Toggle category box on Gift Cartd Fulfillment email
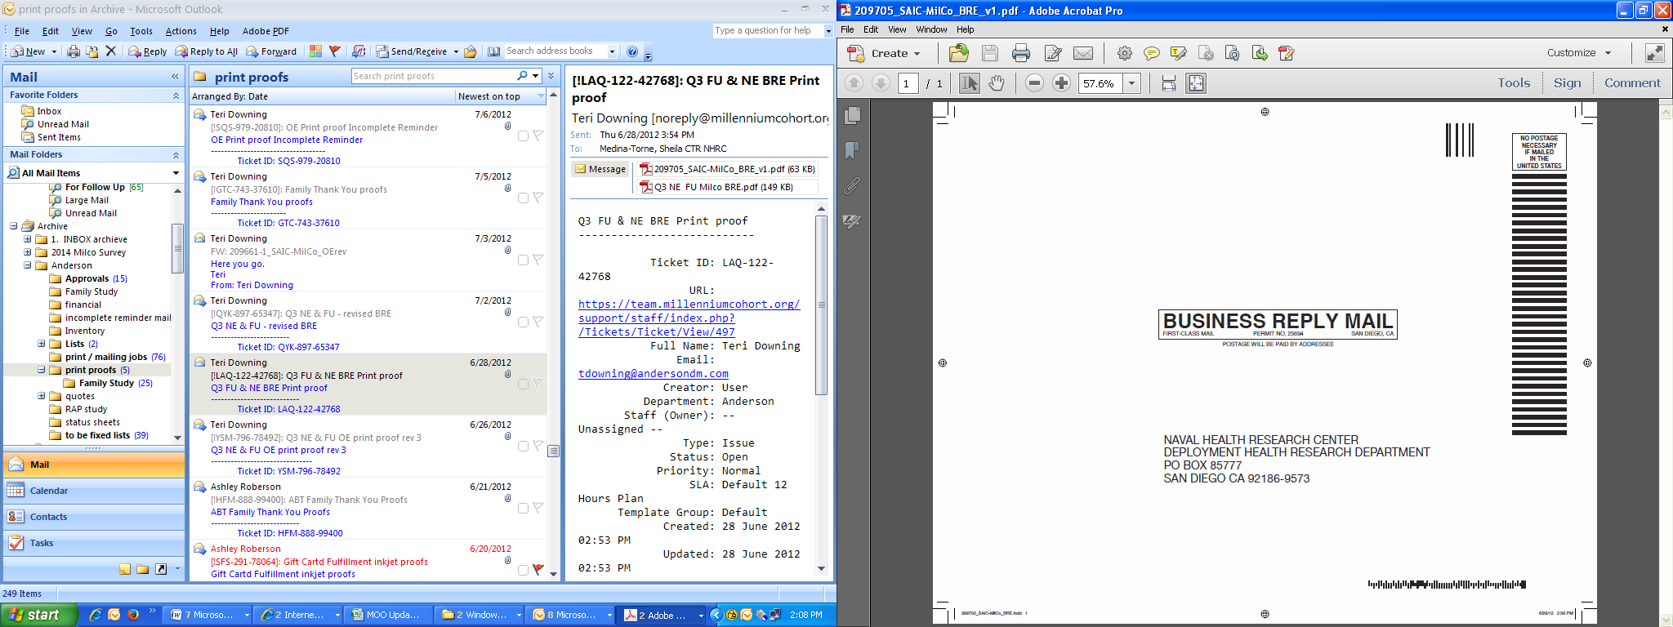 523,571
